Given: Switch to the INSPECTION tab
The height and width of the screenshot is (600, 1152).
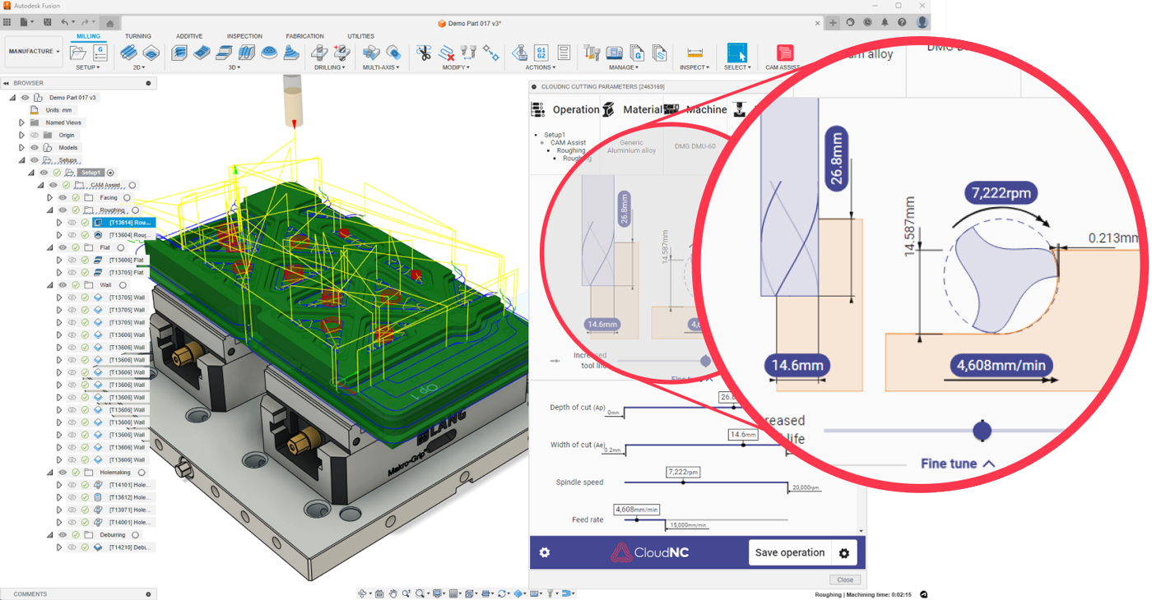Looking at the screenshot, I should tap(244, 36).
